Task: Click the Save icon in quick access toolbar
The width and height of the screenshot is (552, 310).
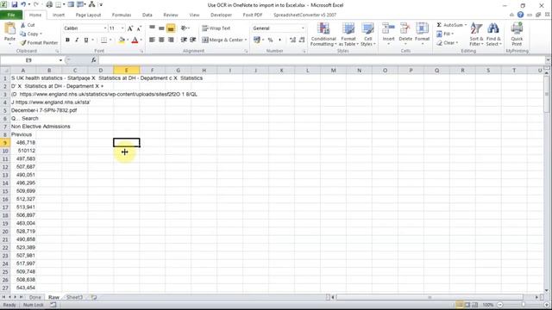Action: tap(15, 5)
